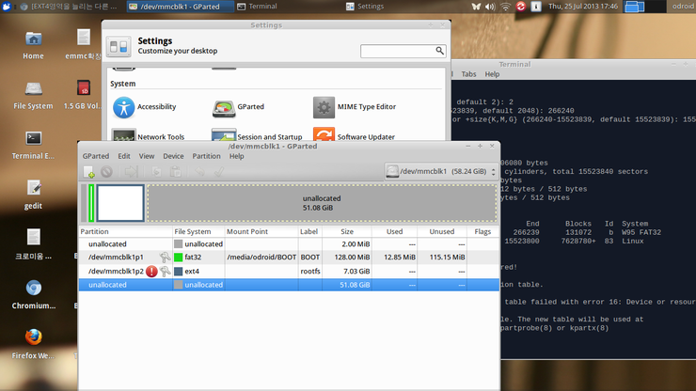
Task: Open the gedit desktop icon
Action: tap(33, 194)
